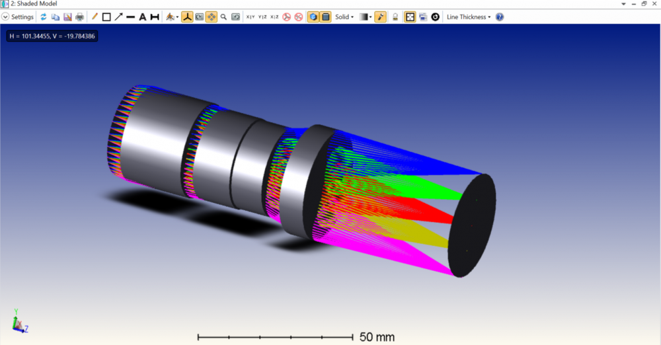Expand the Settings chevron
661x345 pixels.
click(5, 17)
